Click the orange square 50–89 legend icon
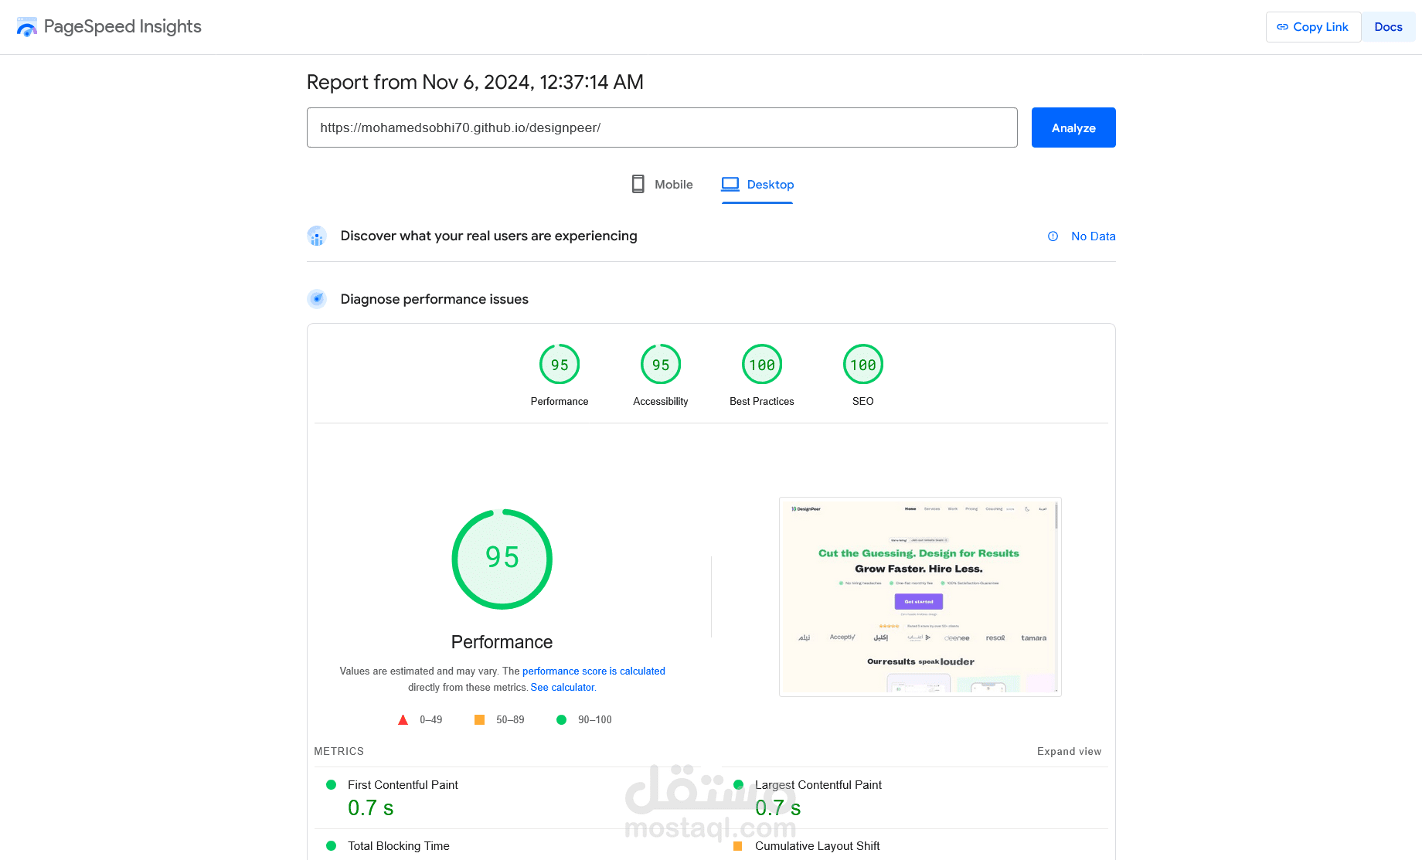The width and height of the screenshot is (1422, 860). coord(479,719)
